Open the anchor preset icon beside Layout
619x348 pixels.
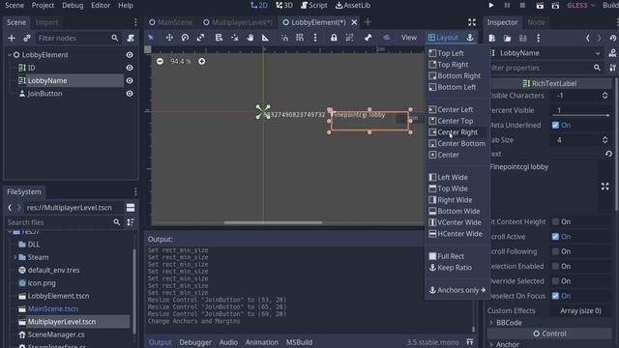[470, 38]
